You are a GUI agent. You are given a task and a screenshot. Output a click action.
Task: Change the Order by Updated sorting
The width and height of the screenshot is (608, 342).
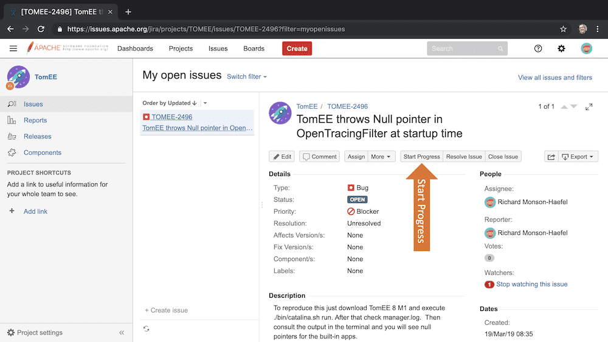click(170, 103)
